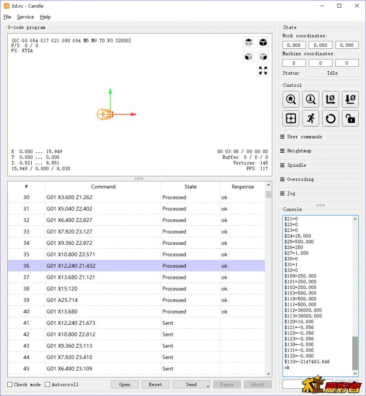
Task: Select front view cube icon
Action: (249, 56)
